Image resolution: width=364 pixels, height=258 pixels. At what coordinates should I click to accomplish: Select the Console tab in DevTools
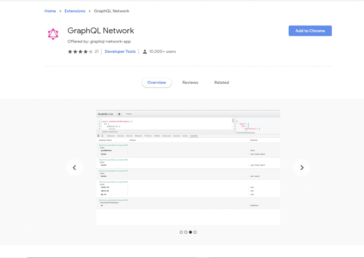coord(120,136)
